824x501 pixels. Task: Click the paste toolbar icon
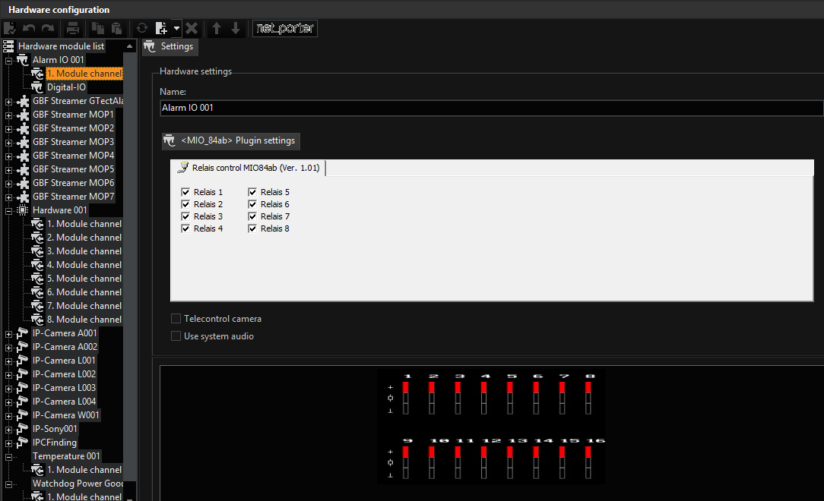tap(116, 28)
